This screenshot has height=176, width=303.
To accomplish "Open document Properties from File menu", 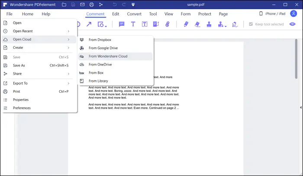I will pos(39,100).
